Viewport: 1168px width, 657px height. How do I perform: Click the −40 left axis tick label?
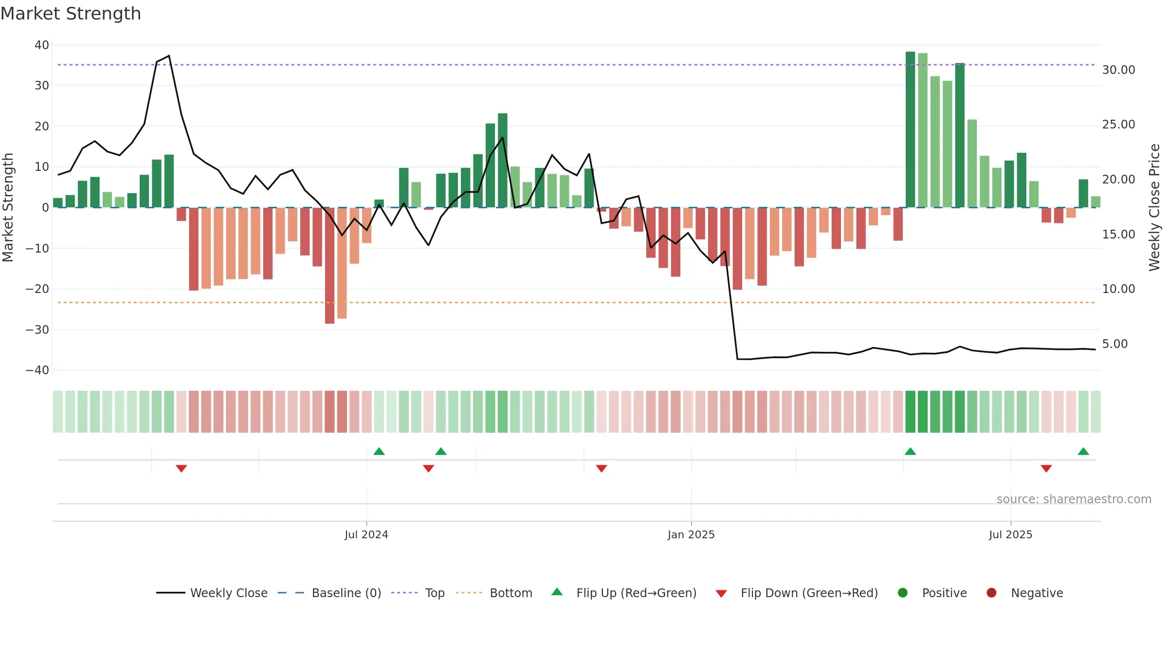[x=37, y=370]
